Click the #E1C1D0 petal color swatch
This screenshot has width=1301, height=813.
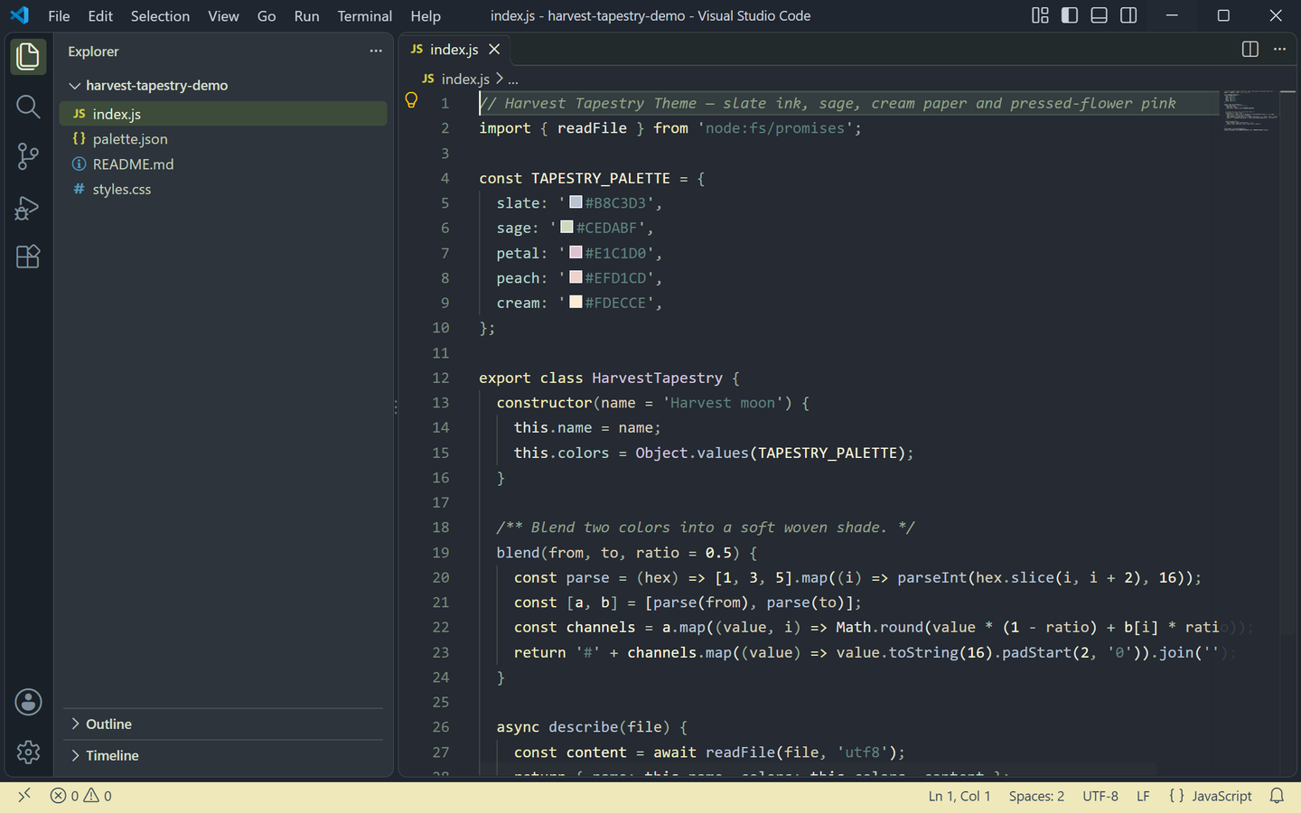click(576, 252)
